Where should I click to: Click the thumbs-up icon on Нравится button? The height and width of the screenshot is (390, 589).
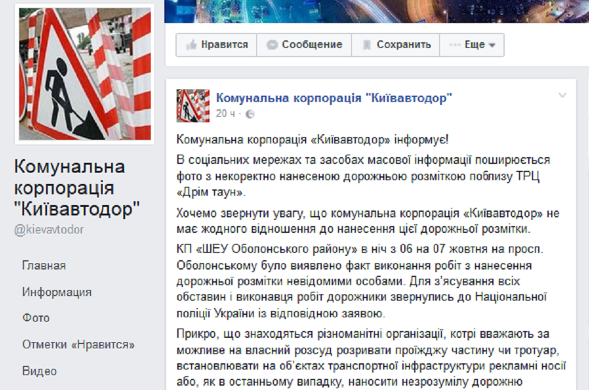[x=192, y=45]
